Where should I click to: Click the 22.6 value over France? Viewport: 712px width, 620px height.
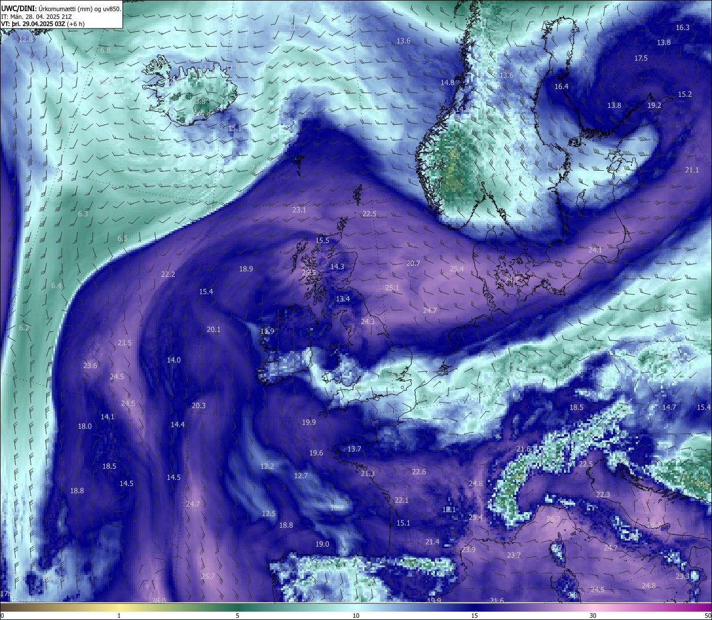coord(419,472)
